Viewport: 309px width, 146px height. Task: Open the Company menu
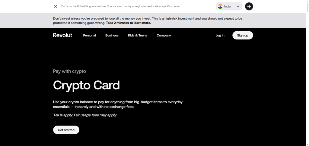[164, 36]
